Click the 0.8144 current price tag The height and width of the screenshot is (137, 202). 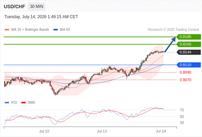click(x=189, y=52)
